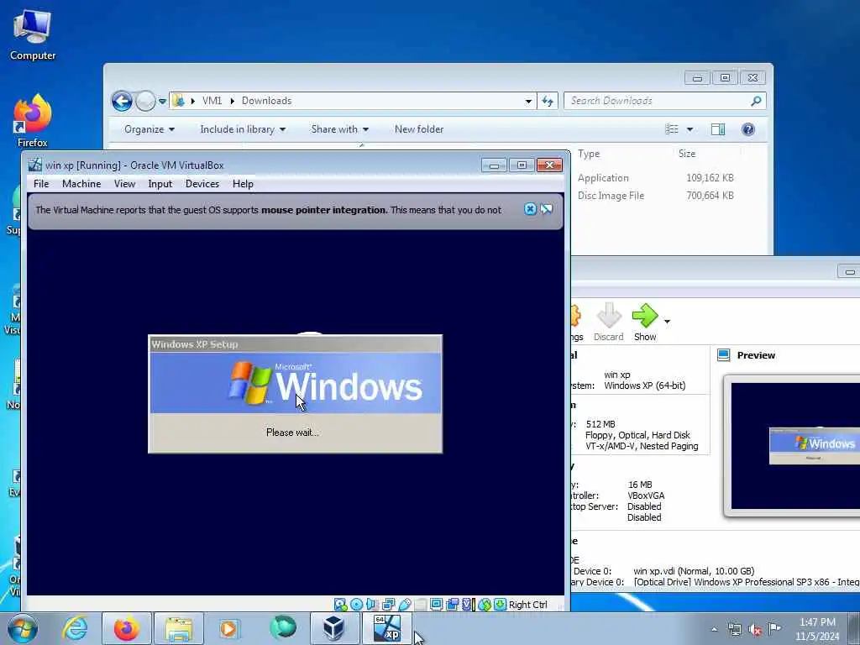Click the win xp VM taskbar icon

(x=386, y=628)
